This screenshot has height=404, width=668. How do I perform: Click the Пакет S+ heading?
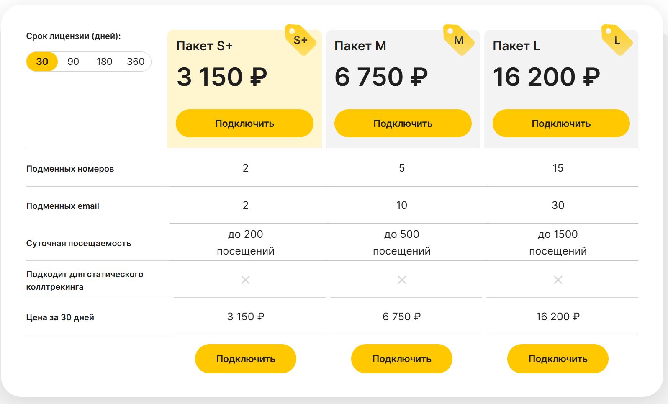point(204,46)
